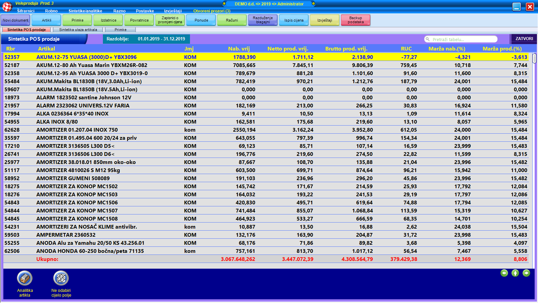538x303 pixels.
Task: Click the magnifier icon in search box
Action: click(x=428, y=39)
